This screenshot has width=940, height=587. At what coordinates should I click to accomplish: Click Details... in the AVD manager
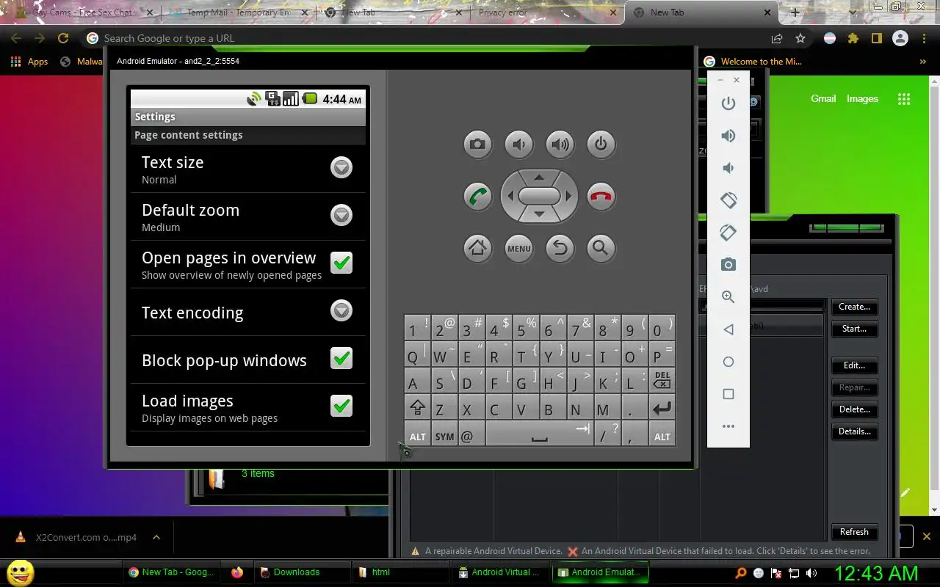(x=854, y=431)
